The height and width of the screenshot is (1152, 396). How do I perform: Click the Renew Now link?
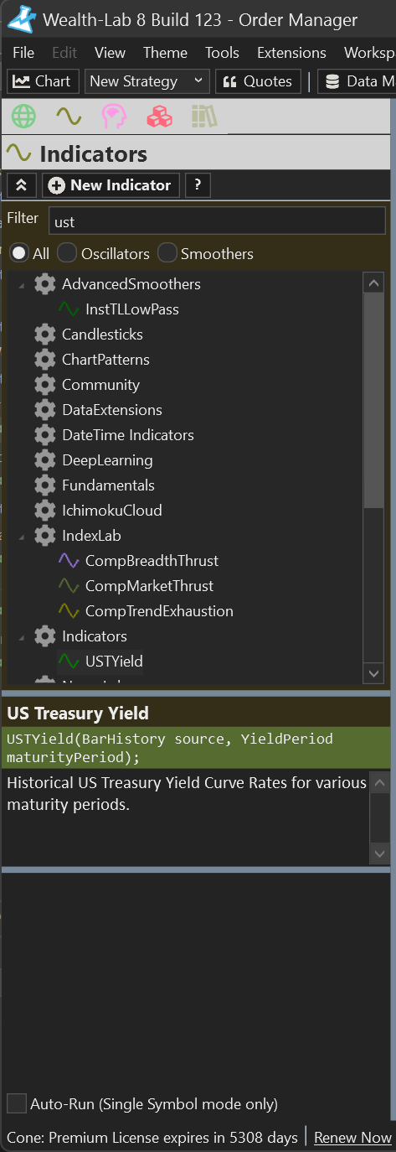click(x=352, y=1138)
